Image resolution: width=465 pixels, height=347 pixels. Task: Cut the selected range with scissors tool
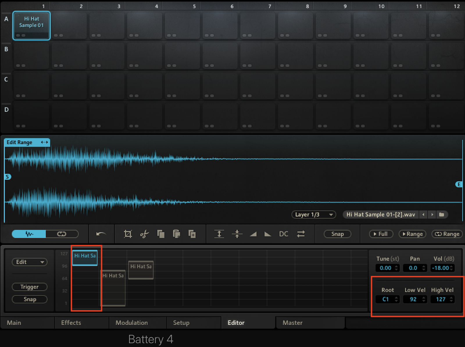[x=144, y=234]
